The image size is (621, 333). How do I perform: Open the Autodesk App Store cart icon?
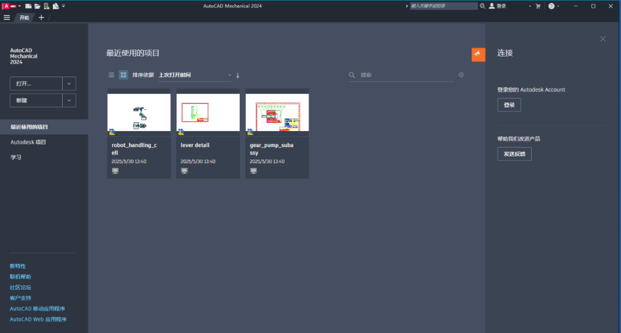pos(538,6)
